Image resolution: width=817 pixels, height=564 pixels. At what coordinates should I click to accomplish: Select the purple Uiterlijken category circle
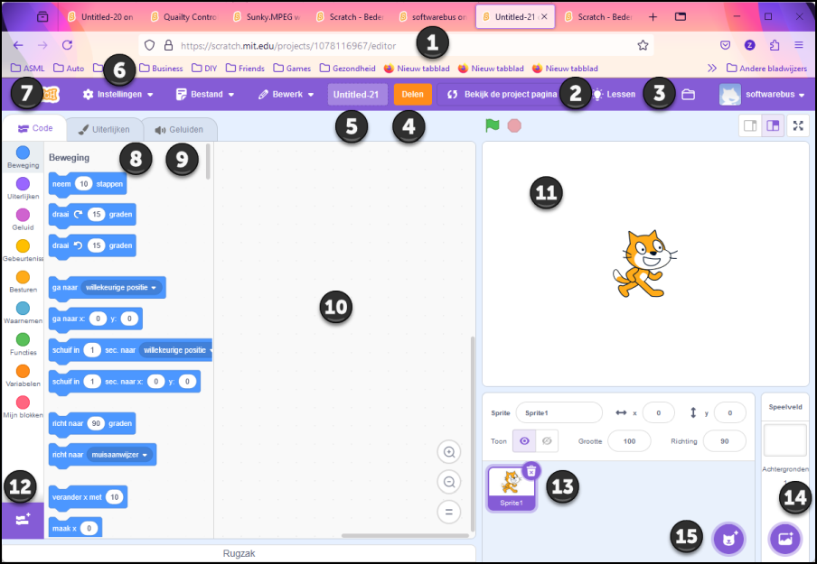pyautogui.click(x=23, y=184)
